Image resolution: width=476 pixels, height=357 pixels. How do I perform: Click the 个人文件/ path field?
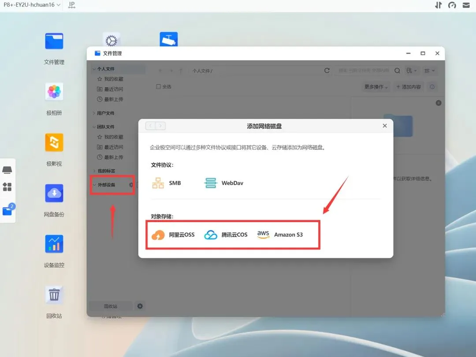coord(256,71)
